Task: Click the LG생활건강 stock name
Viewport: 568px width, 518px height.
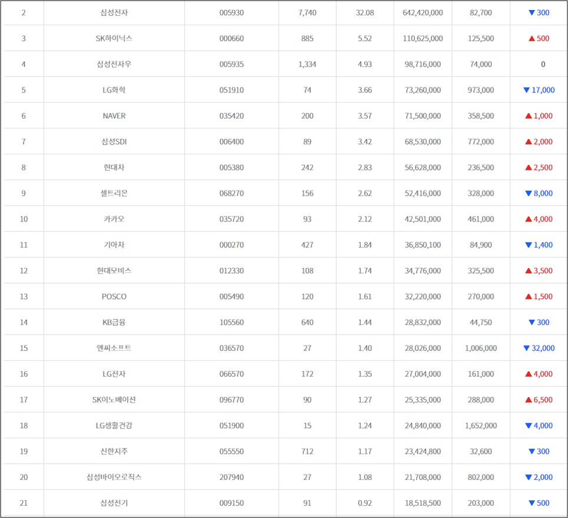Action: pyautogui.click(x=114, y=425)
